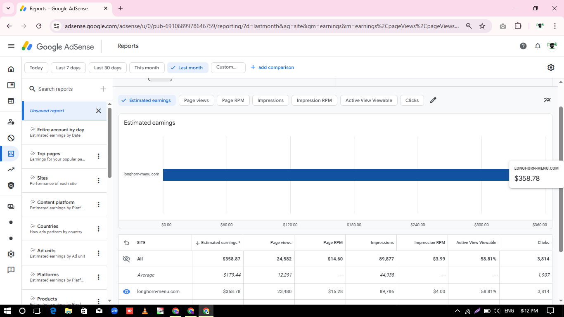Open VLC media player from taskbar
Viewport: 564px width, 317px height.
click(x=145, y=311)
